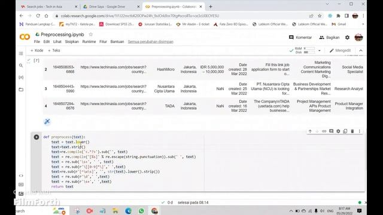Open the find and replace panel

click(21, 65)
